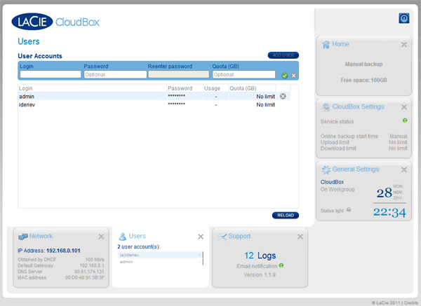Click Manual backup in Home widget
Image resolution: width=421 pixels, height=306 pixels.
click(363, 64)
